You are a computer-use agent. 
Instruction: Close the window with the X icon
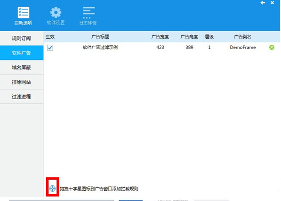coord(272,3)
